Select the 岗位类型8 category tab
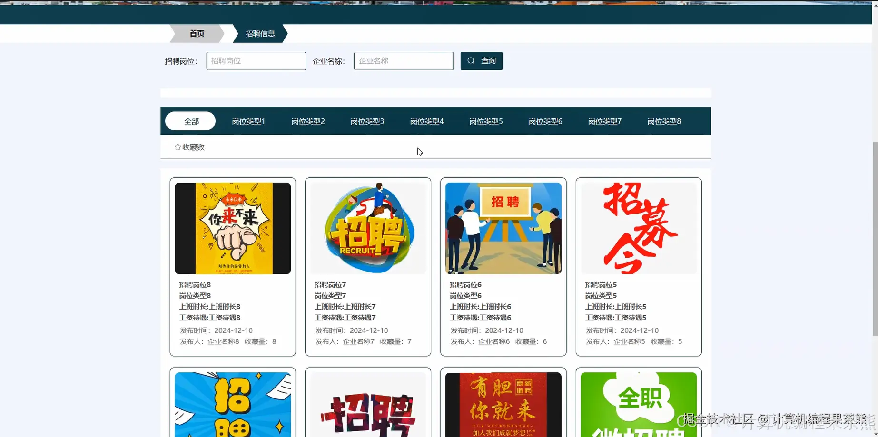The height and width of the screenshot is (437, 878). [x=664, y=121]
